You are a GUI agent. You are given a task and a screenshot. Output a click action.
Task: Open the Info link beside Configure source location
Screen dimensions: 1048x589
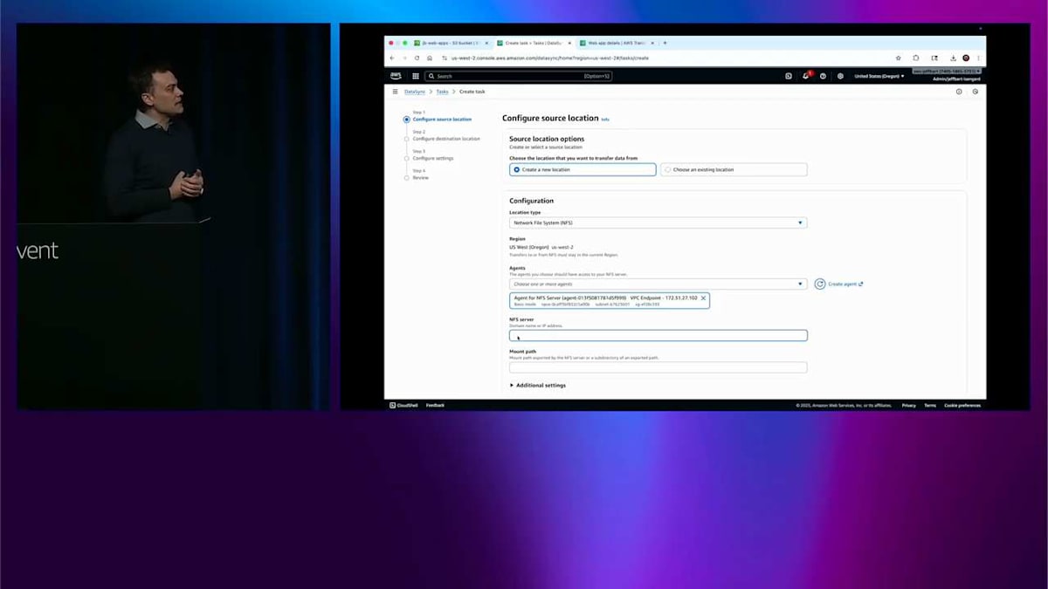605,120
